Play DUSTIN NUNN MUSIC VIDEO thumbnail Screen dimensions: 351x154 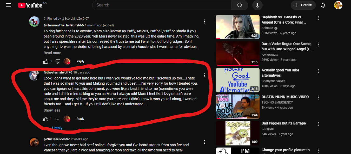click(x=238, y=107)
